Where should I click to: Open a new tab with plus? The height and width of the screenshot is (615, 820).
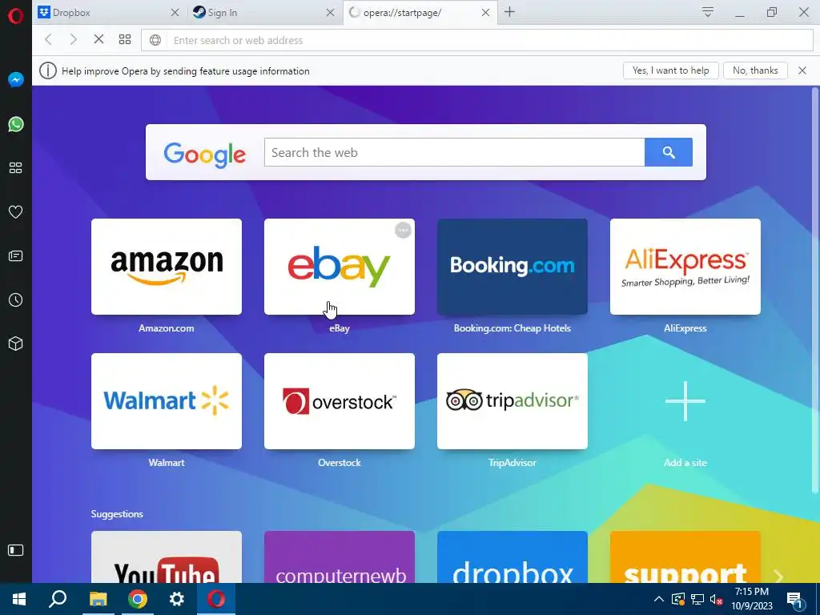tap(510, 12)
